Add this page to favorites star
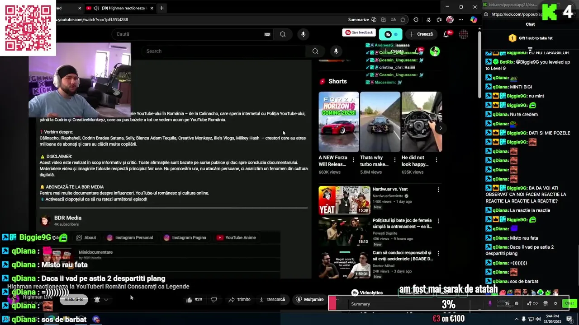This screenshot has width=579, height=325. click(x=404, y=20)
